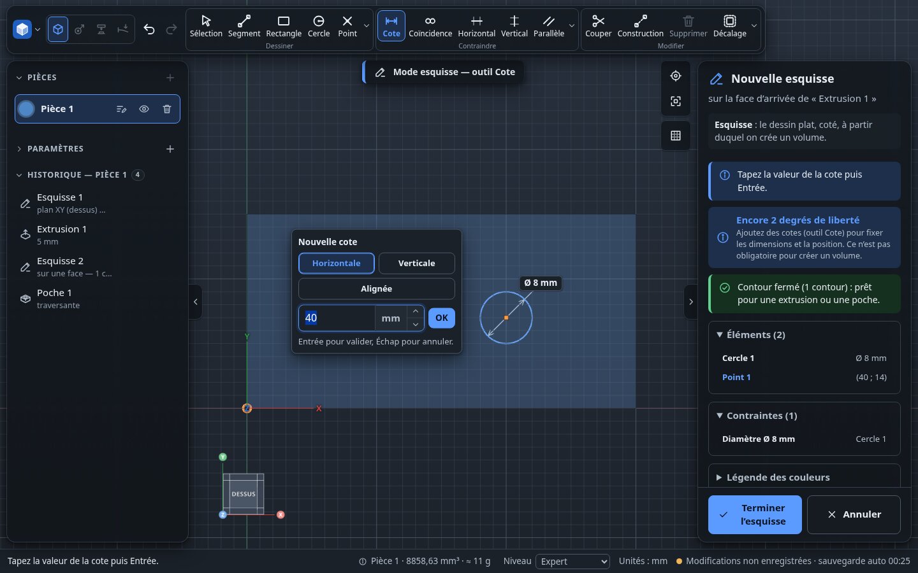The image size is (918, 573).
Task: Click the dimension value input field
Action: click(337, 318)
